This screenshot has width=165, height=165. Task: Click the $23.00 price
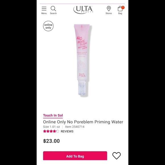pos(51,141)
